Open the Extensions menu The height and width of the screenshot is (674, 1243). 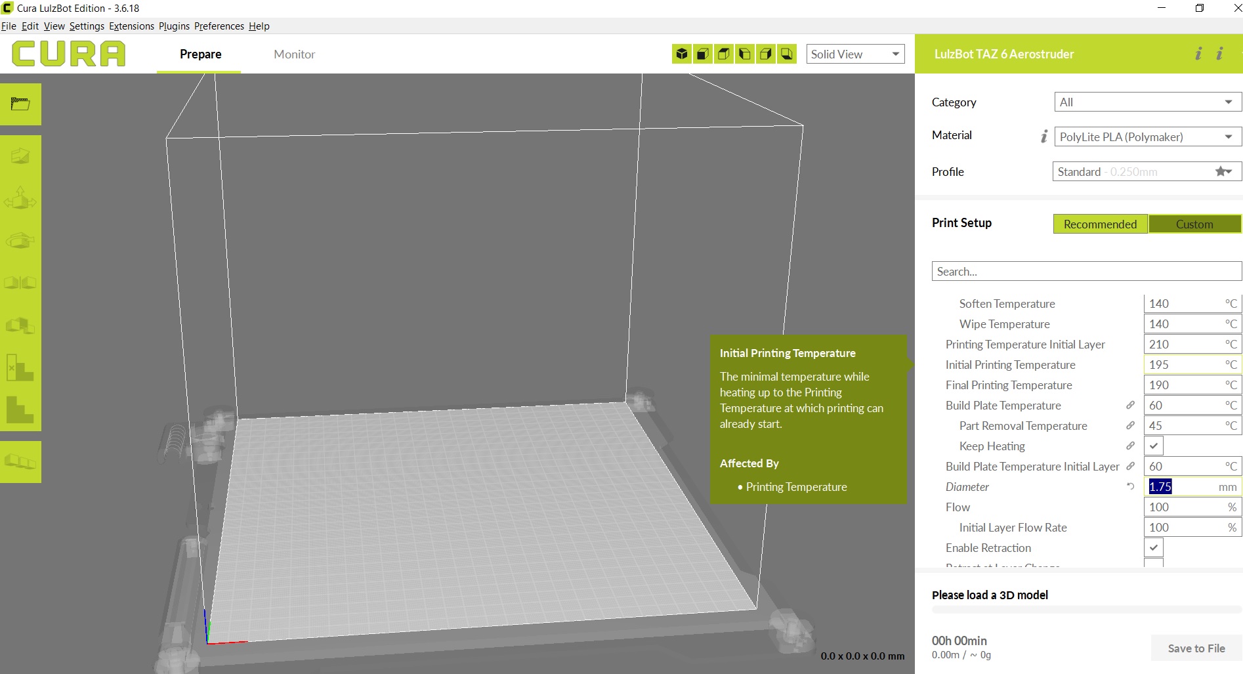pyautogui.click(x=131, y=26)
